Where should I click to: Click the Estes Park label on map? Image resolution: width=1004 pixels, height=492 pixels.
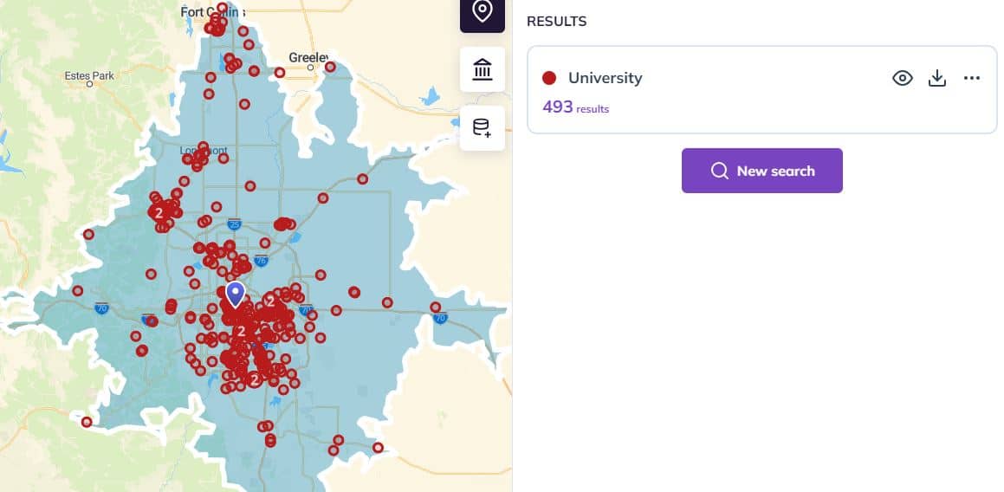click(89, 75)
